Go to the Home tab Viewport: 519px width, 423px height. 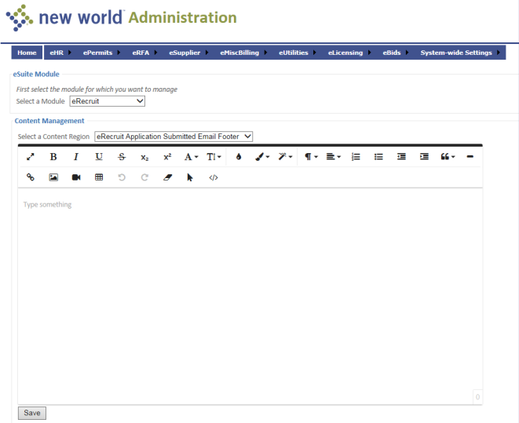point(27,53)
